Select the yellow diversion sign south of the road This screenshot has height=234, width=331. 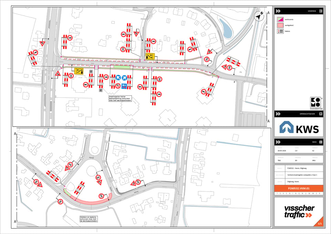point(79,71)
